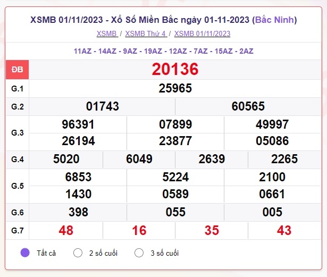The height and width of the screenshot is (277, 327).
Task: Click the red ĐB prize label
Action: [x=18, y=70]
